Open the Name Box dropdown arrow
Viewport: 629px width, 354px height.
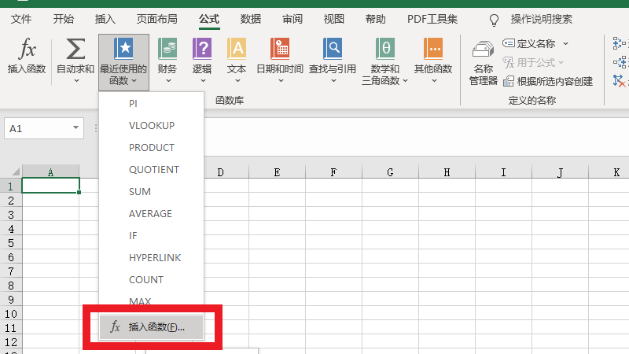[x=76, y=127]
